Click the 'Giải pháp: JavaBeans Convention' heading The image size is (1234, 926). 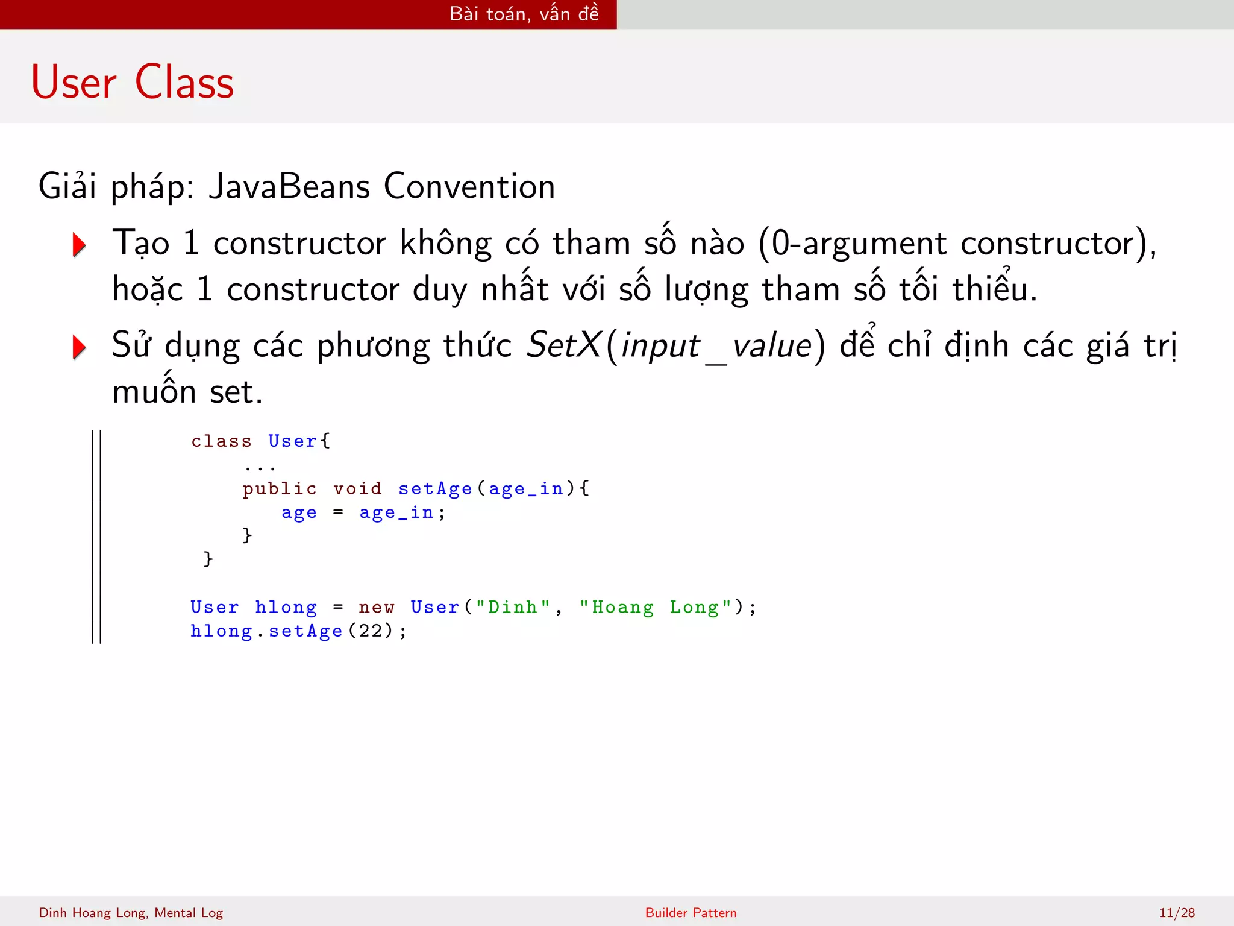click(x=296, y=187)
